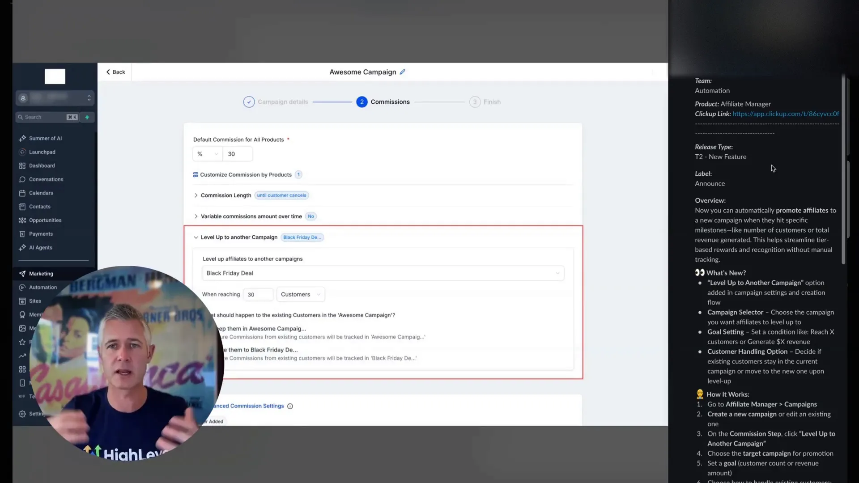This screenshot has width=859, height=483.
Task: Click the default commission value field
Action: click(238, 154)
